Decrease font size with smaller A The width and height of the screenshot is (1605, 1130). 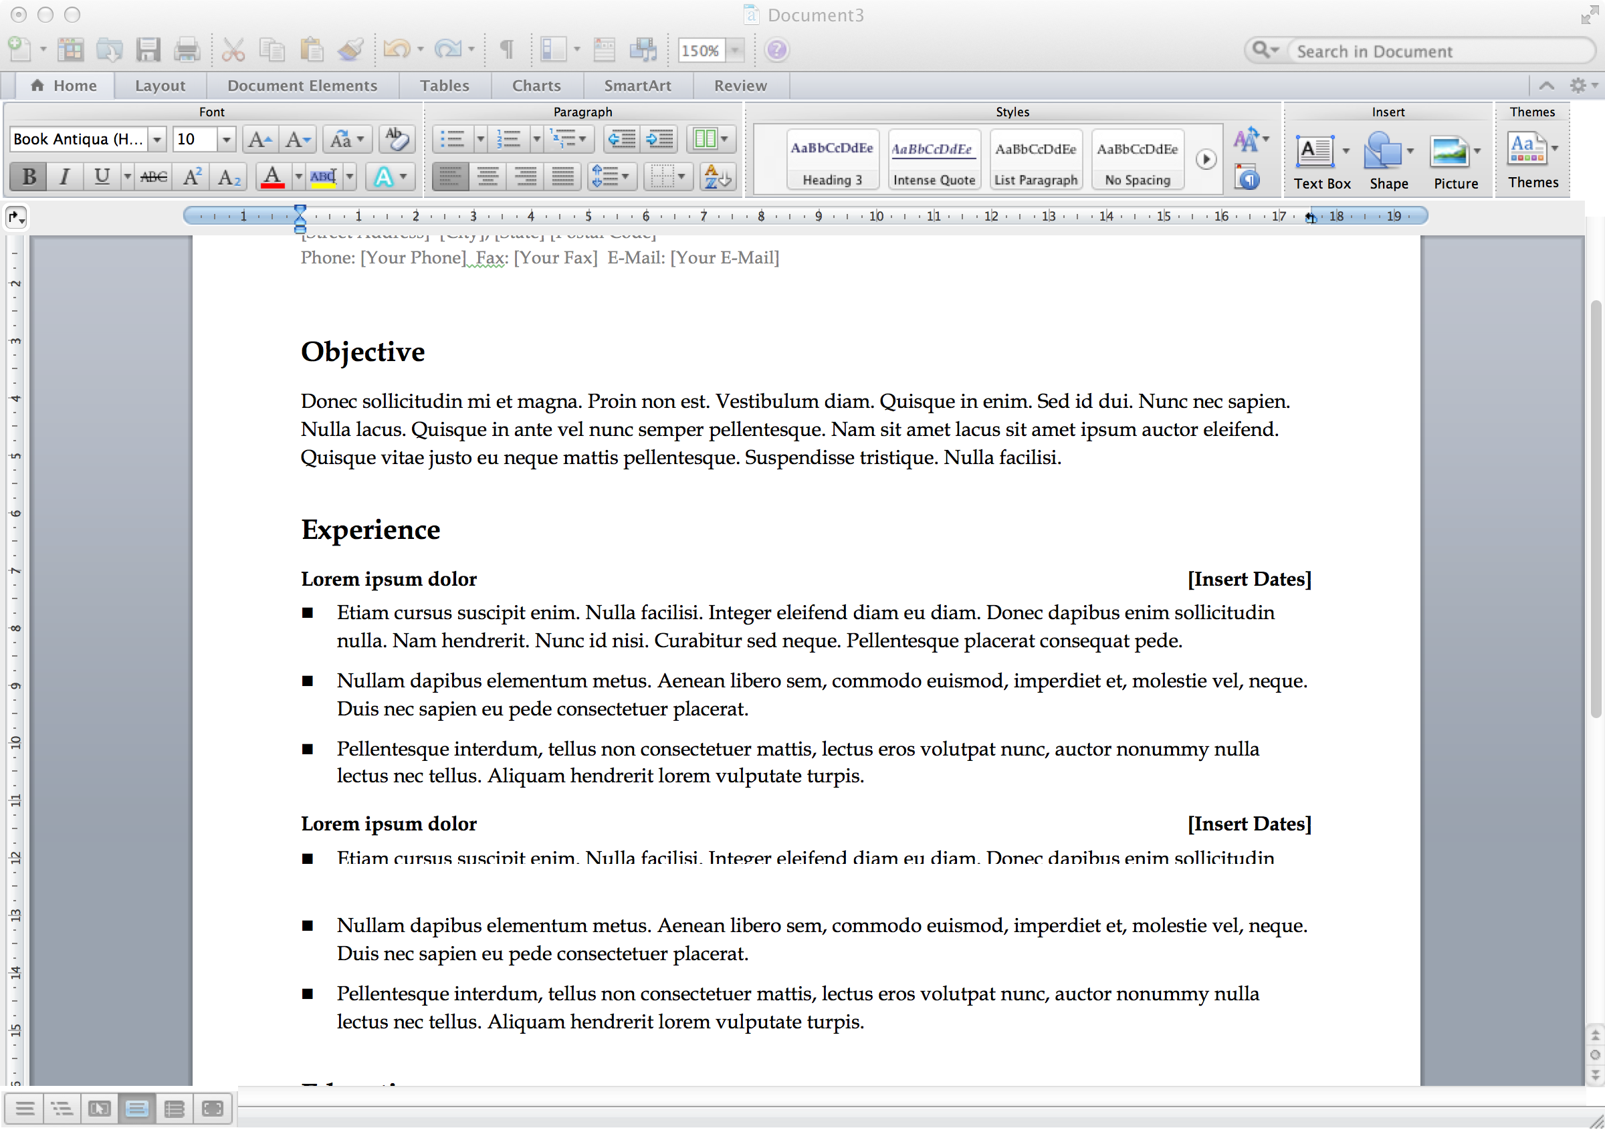click(x=298, y=139)
